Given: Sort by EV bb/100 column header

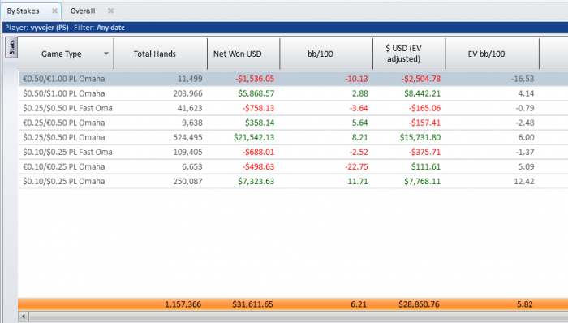Looking at the screenshot, I should (x=492, y=54).
